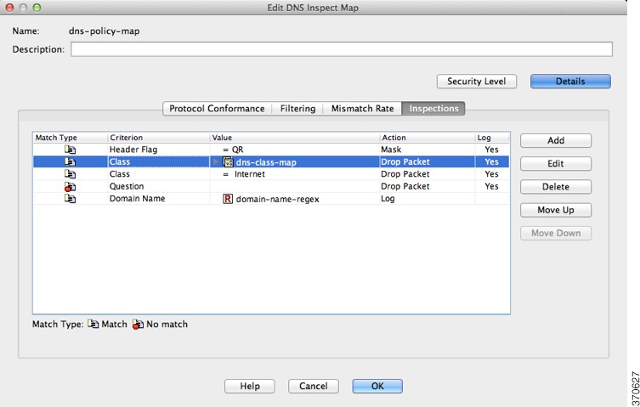Open the Filtering tab
This screenshot has width=640, height=407.
(x=297, y=109)
